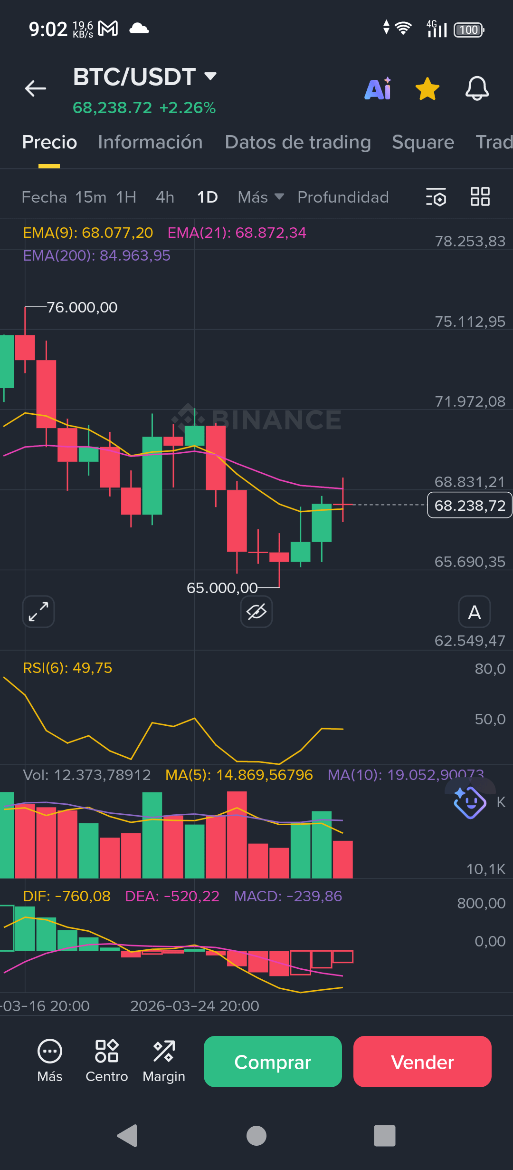This screenshot has height=1170, width=513.
Task: Open price alerts bell icon
Action: pos(477,88)
